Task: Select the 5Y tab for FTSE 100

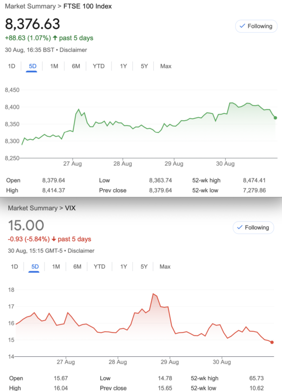Action: click(x=144, y=66)
